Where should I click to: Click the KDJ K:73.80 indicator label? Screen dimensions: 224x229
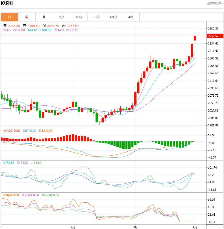[9, 163]
